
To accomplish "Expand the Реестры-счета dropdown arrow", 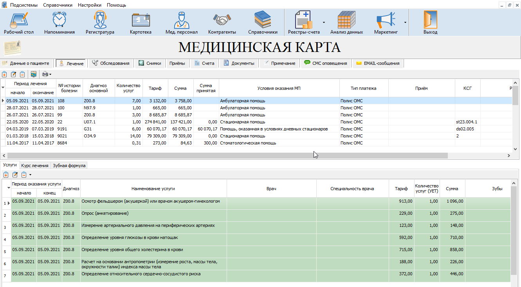I will 324,22.
